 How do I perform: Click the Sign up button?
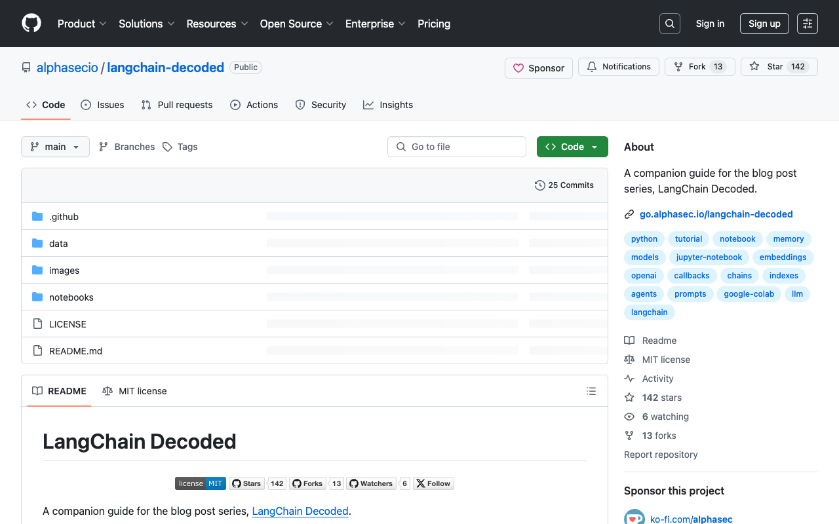[x=764, y=24]
